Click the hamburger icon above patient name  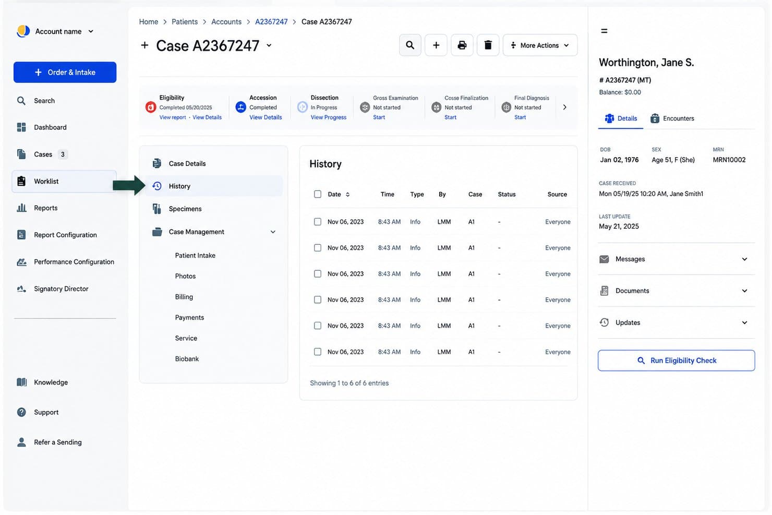coord(604,31)
